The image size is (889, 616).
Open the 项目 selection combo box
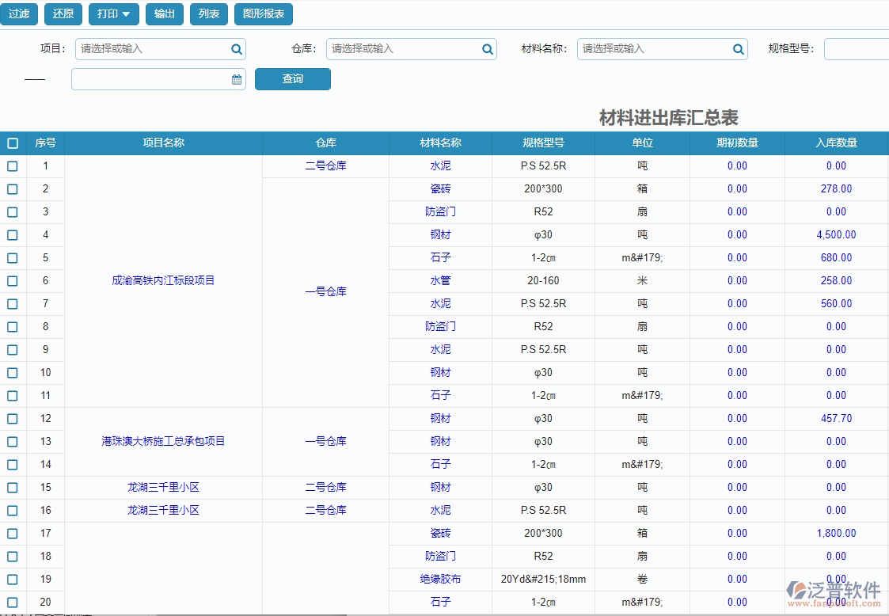[150, 48]
